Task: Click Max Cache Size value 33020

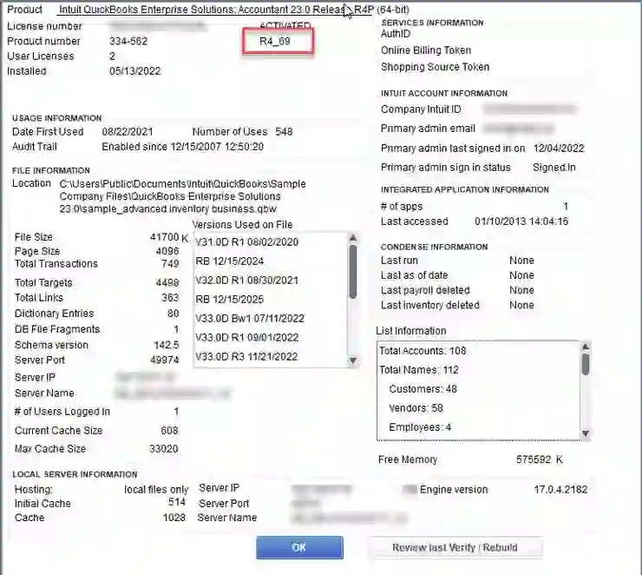Action: click(x=164, y=449)
